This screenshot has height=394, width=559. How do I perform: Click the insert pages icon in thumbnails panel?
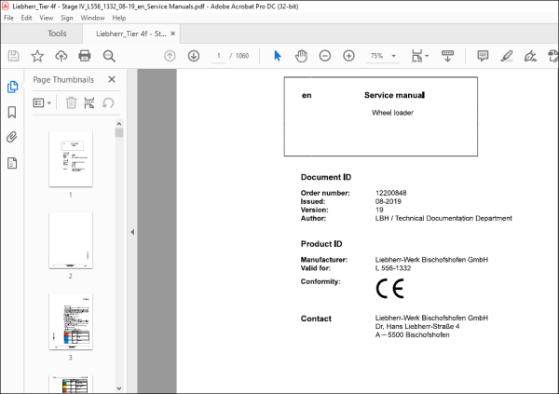89,102
